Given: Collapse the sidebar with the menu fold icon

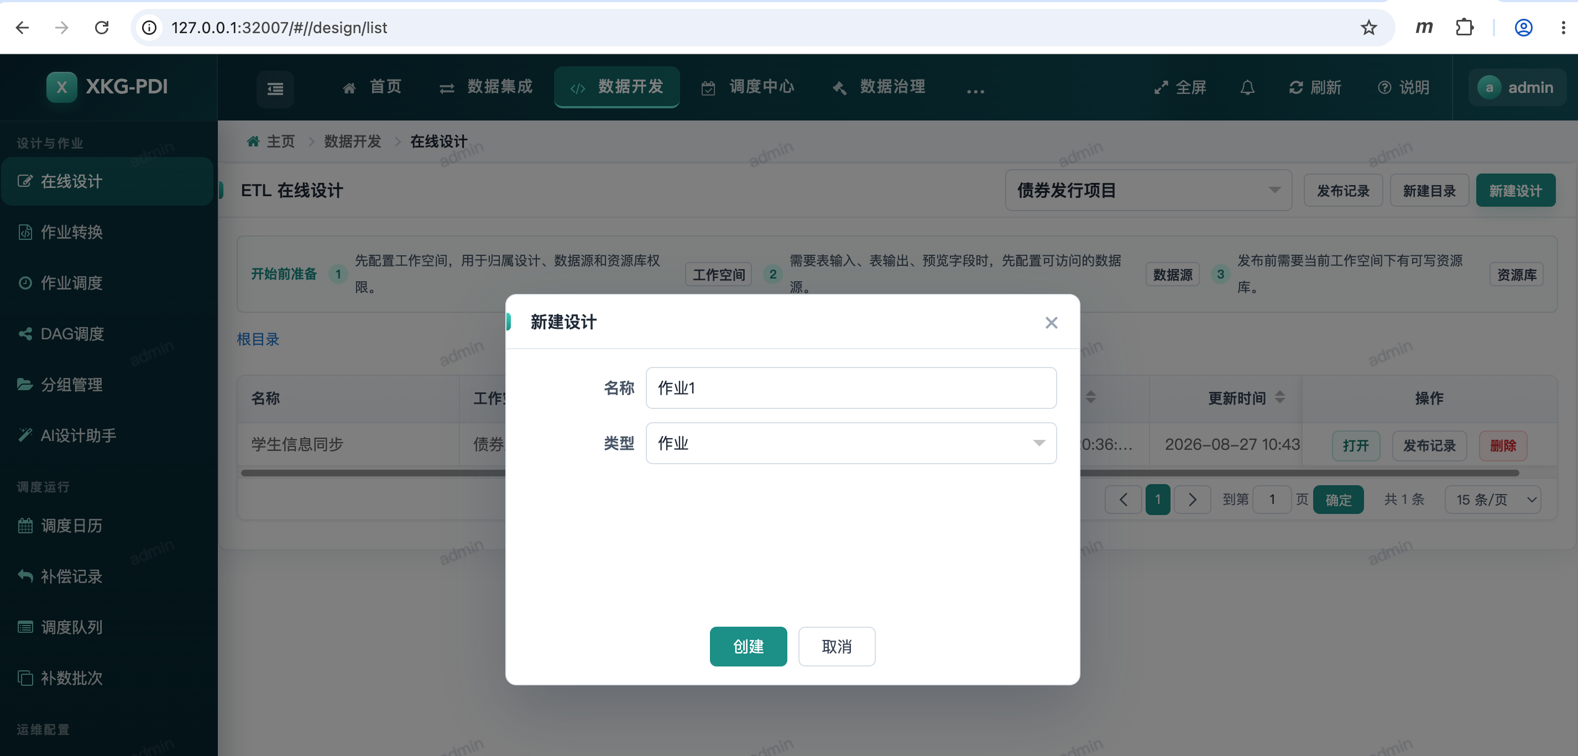Looking at the screenshot, I should pyautogui.click(x=275, y=89).
